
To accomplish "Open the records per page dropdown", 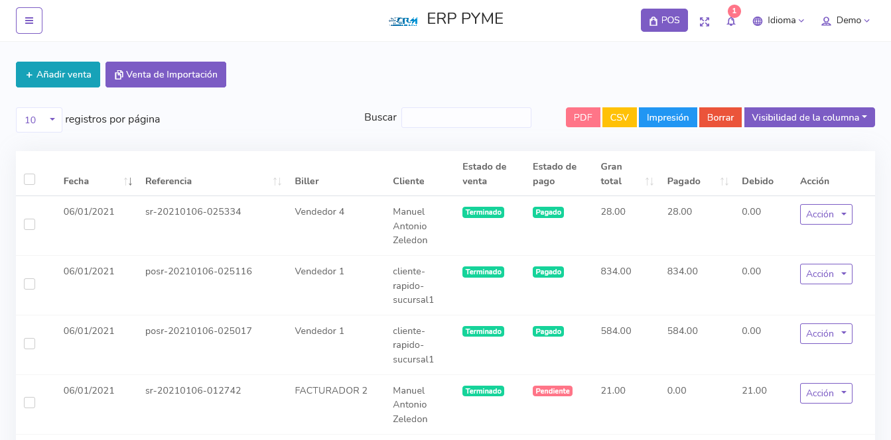I will coord(39,120).
